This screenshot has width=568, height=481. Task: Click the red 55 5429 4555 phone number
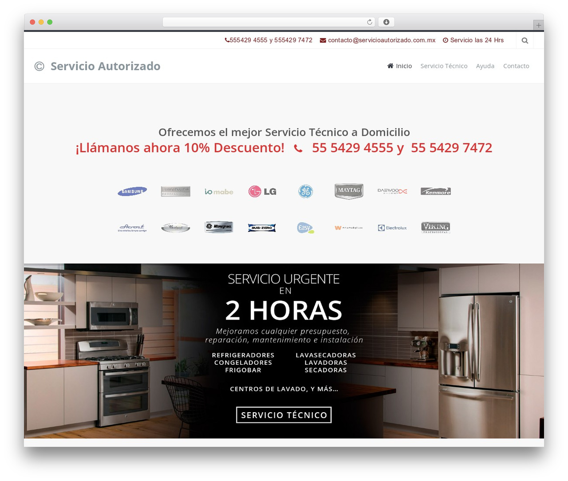coord(352,147)
